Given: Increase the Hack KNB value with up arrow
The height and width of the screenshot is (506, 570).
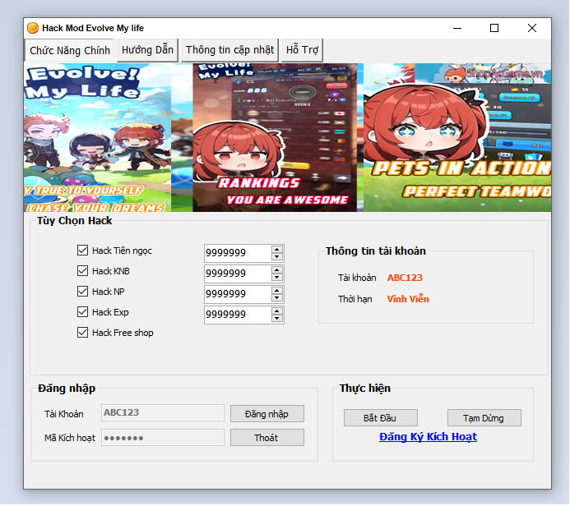Looking at the screenshot, I should click(x=277, y=270).
